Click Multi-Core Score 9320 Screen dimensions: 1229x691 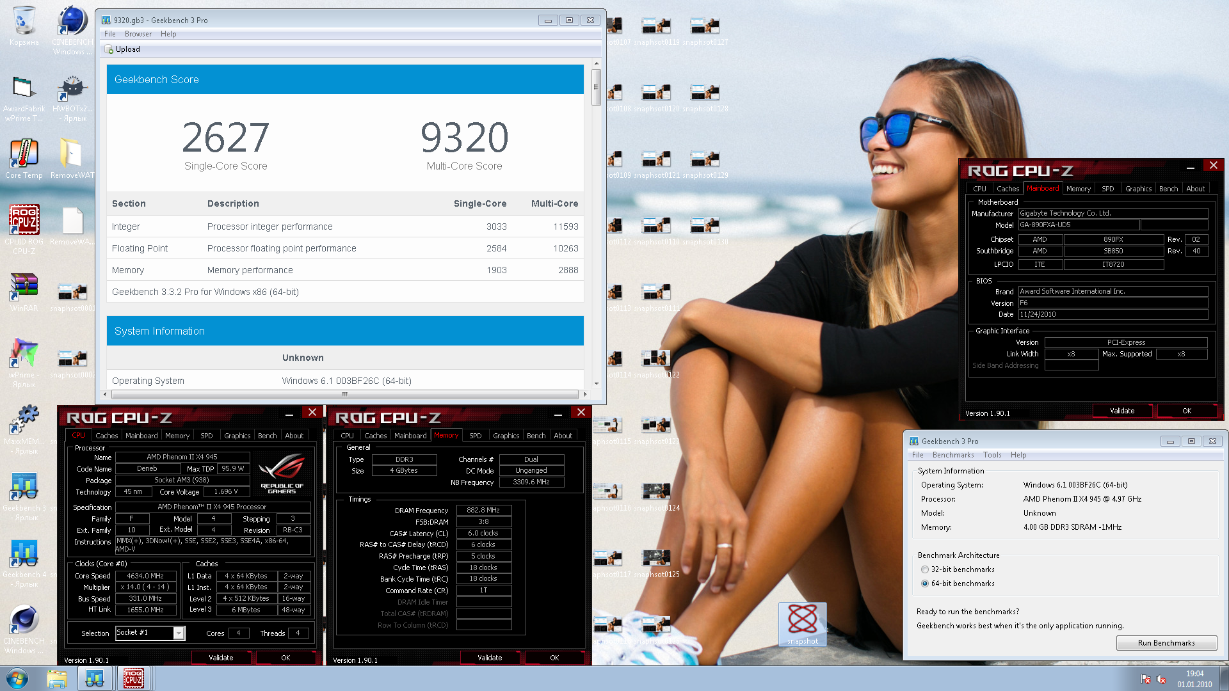coord(464,138)
